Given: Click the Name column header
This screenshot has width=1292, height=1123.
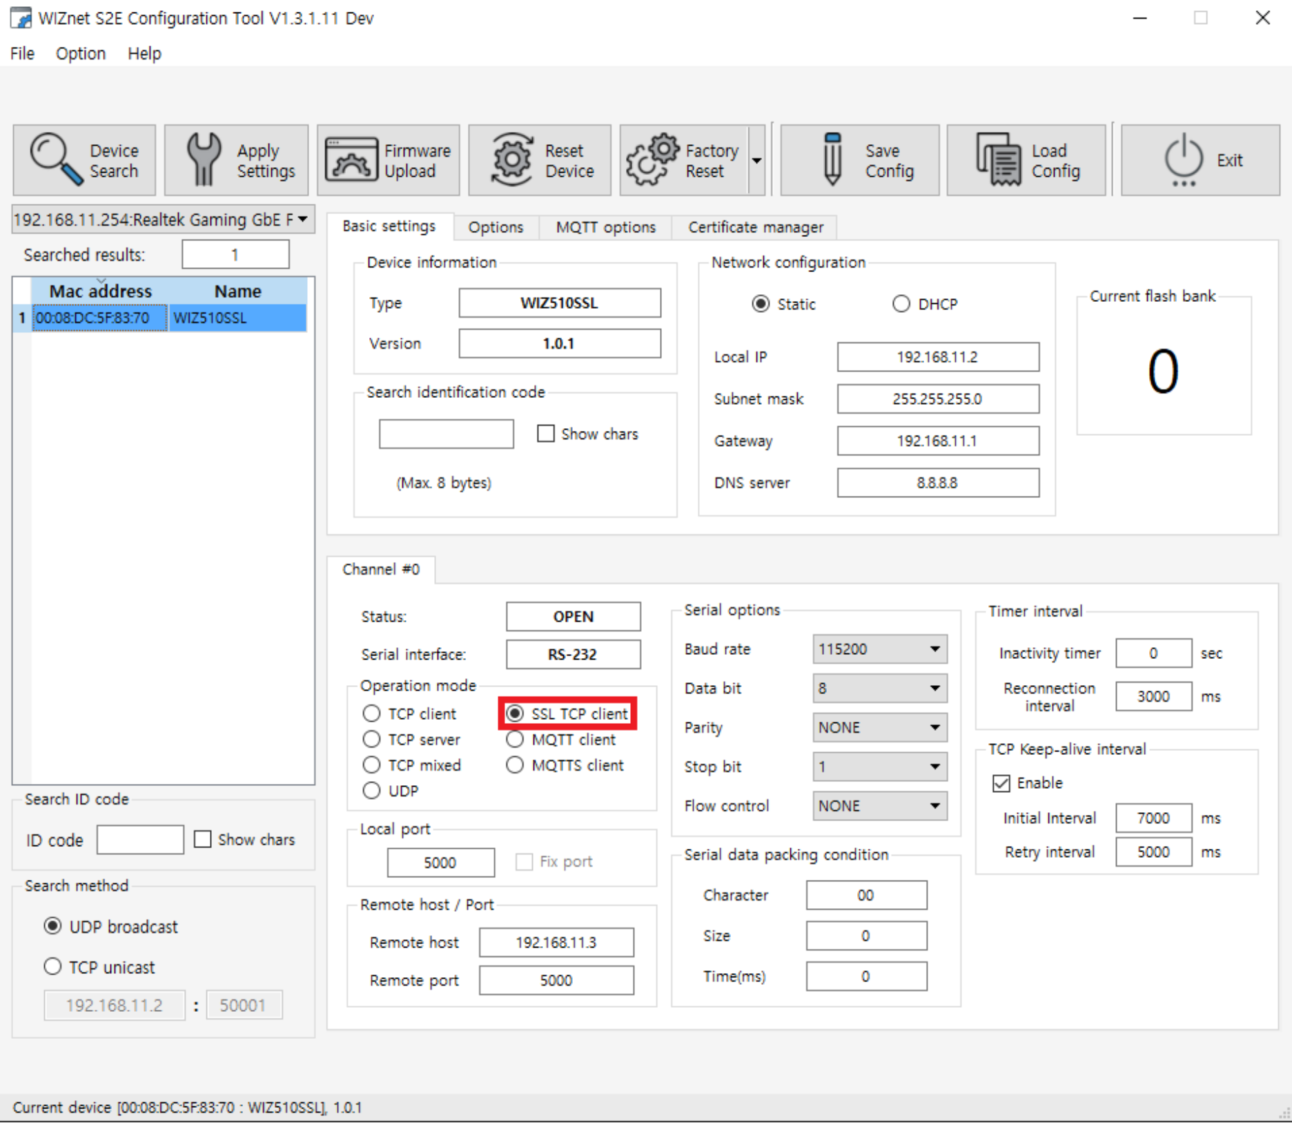Looking at the screenshot, I should [237, 291].
